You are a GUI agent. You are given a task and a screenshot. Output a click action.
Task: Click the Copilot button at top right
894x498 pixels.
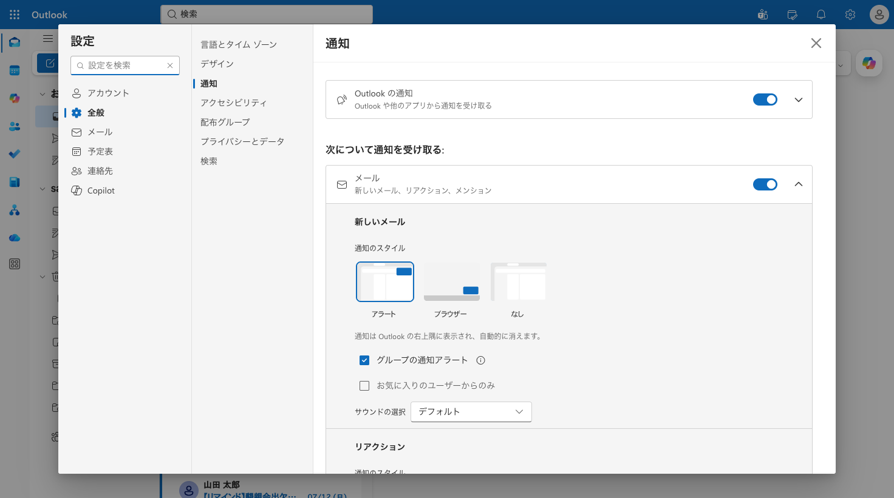point(869,63)
